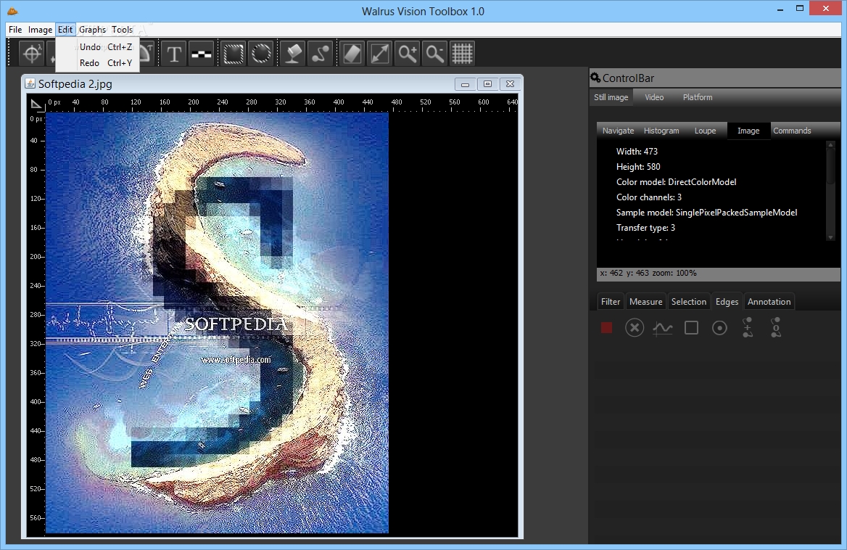The height and width of the screenshot is (550, 847).
Task: Click the coordinates and zoom status bar
Action: point(719,274)
